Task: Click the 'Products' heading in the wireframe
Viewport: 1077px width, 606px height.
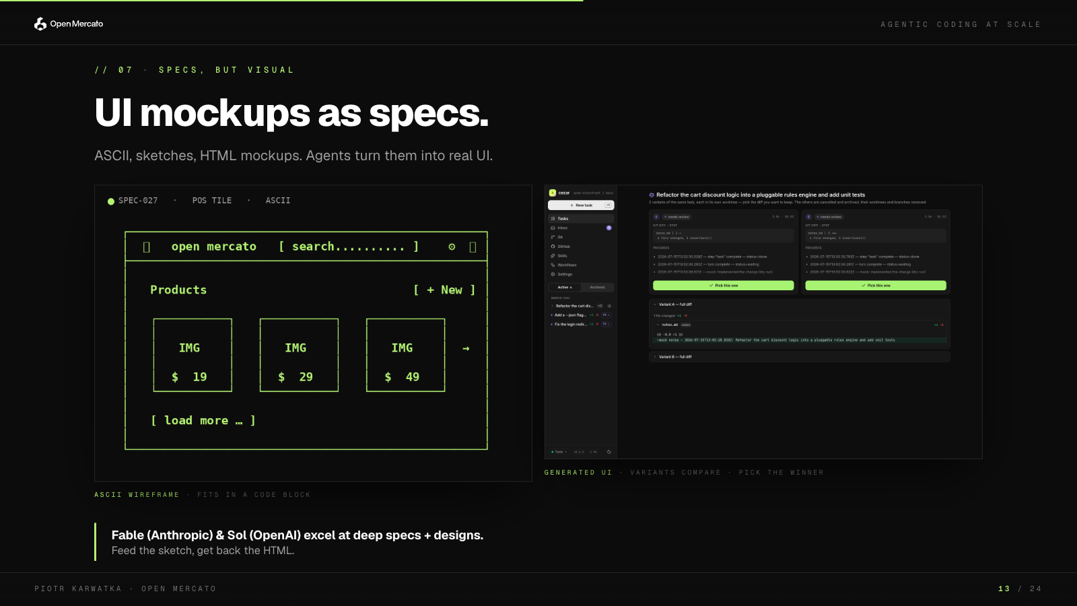Action: pyautogui.click(x=178, y=290)
